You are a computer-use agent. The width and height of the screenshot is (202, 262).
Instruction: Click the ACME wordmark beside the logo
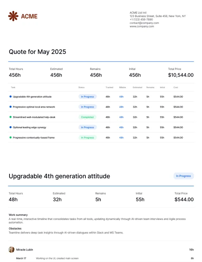(29, 16)
